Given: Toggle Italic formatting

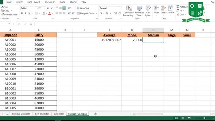Looking at the screenshot, I should [x=26, y=13].
